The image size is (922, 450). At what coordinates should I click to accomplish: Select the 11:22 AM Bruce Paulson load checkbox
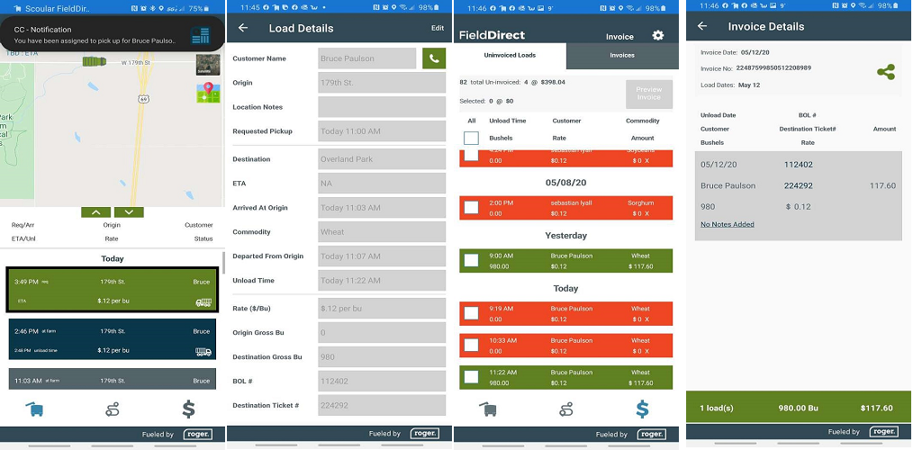click(471, 376)
